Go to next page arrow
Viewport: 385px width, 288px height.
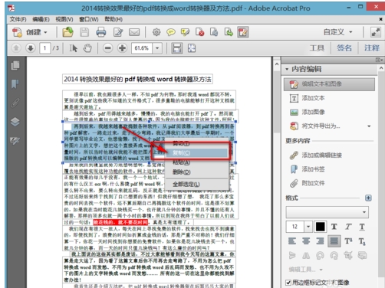pos(31,48)
